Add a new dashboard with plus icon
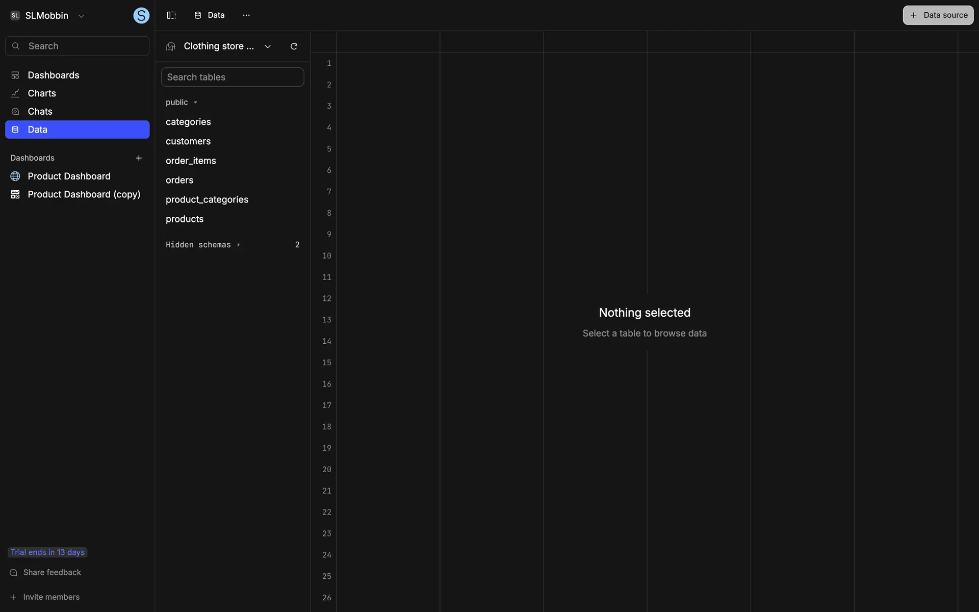Image resolution: width=979 pixels, height=612 pixels. pos(139,158)
